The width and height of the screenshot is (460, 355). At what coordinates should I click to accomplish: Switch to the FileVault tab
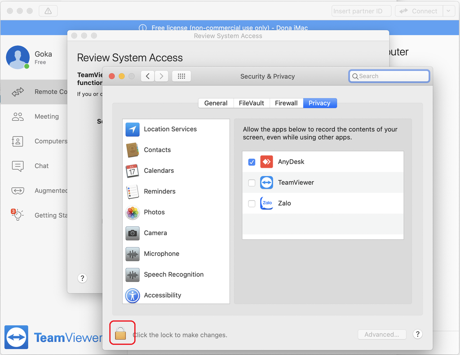pyautogui.click(x=252, y=103)
